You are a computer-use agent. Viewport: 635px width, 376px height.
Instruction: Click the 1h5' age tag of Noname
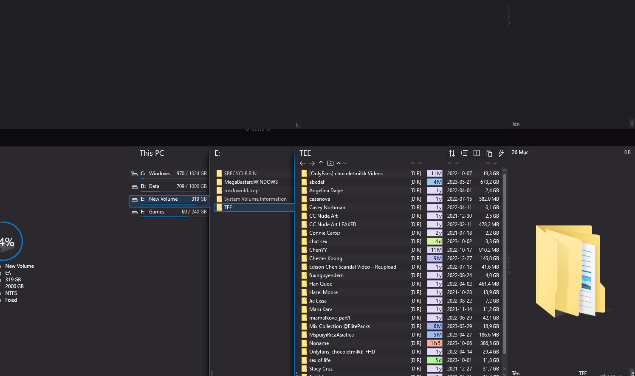click(435, 343)
